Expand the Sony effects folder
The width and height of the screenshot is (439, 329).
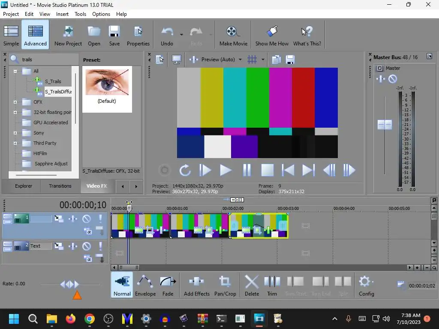[x=15, y=133]
